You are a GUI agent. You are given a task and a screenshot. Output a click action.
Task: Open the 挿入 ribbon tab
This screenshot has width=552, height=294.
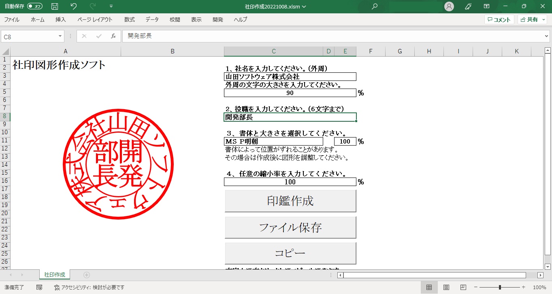61,19
